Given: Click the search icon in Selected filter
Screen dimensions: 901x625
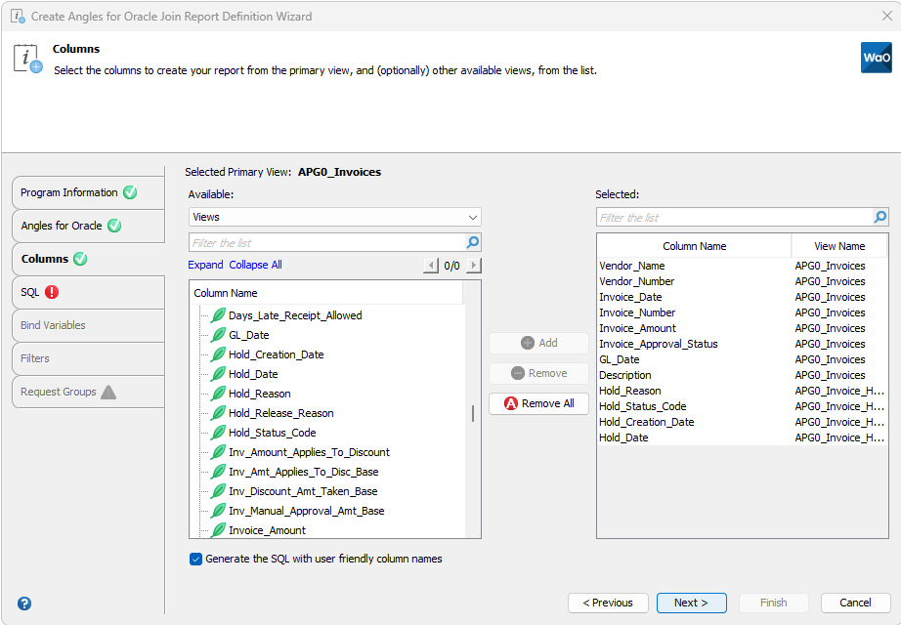Looking at the screenshot, I should point(880,218).
